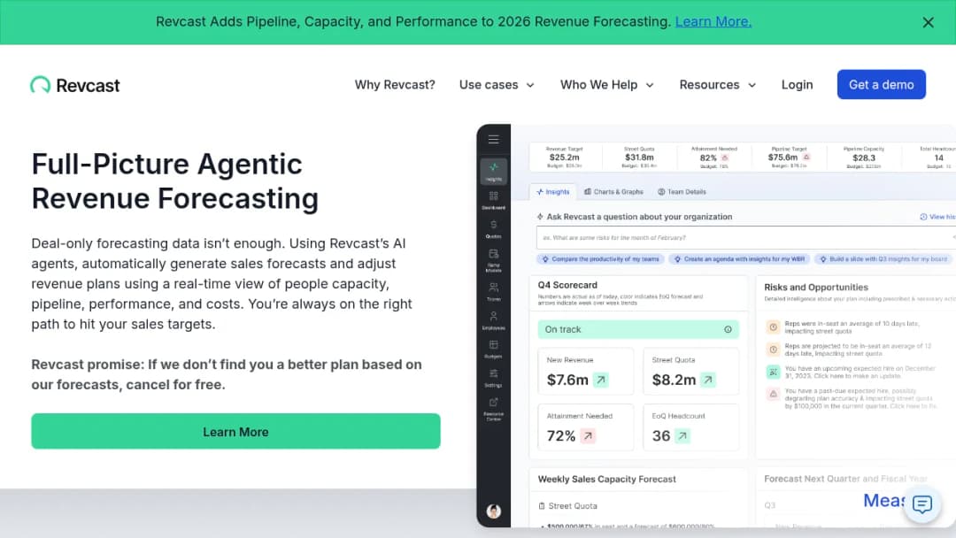The image size is (956, 538).
Task: Click the New Revenue trend arrow
Action: tap(600, 380)
